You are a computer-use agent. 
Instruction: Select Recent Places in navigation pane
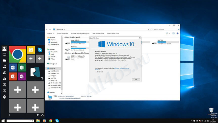point(55,45)
